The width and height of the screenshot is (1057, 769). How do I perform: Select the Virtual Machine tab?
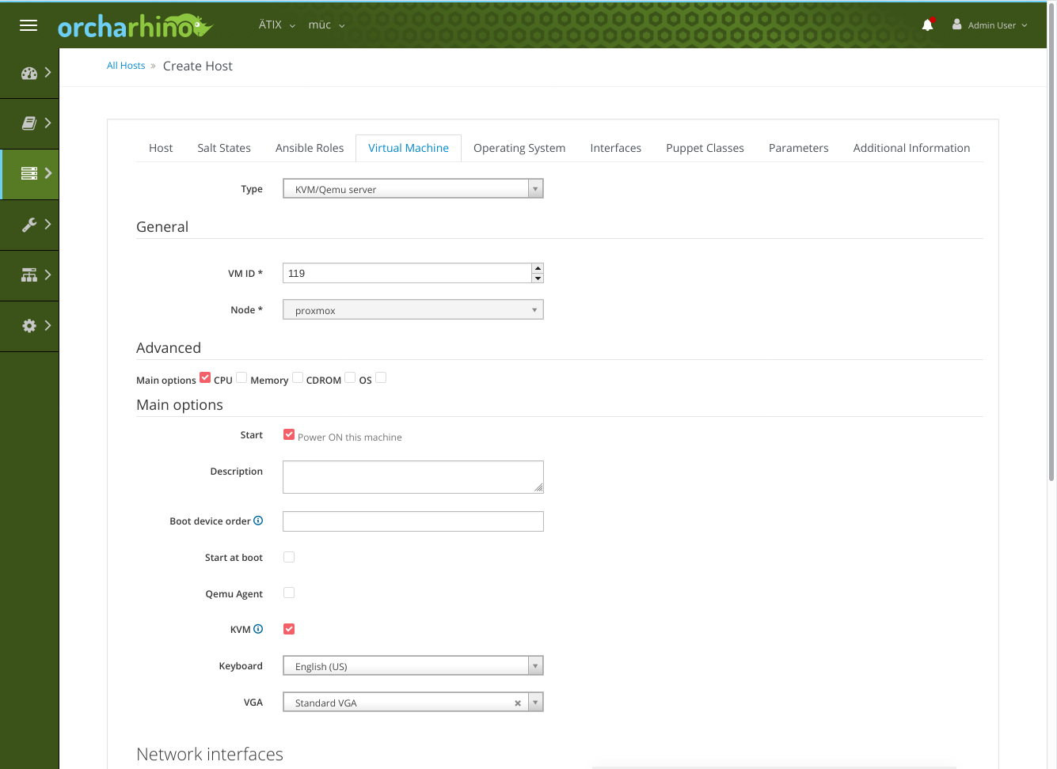409,148
